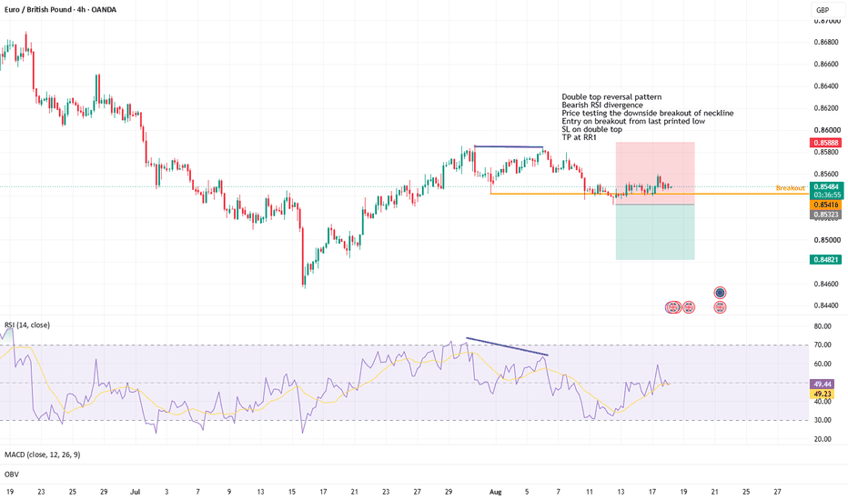Click the 0.86000 price axis label

pyautogui.click(x=826, y=130)
